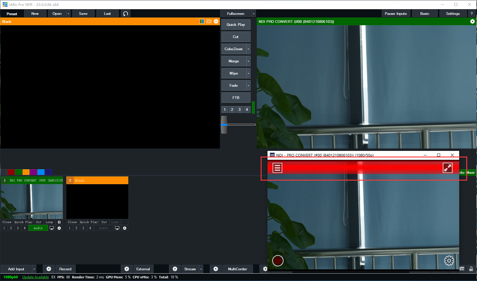This screenshot has height=281, width=477.
Task: Click Quick Play transition button
Action: [x=236, y=25]
